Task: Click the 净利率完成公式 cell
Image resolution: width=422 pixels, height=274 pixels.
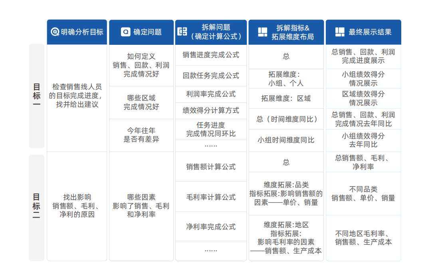Action: [211, 226]
